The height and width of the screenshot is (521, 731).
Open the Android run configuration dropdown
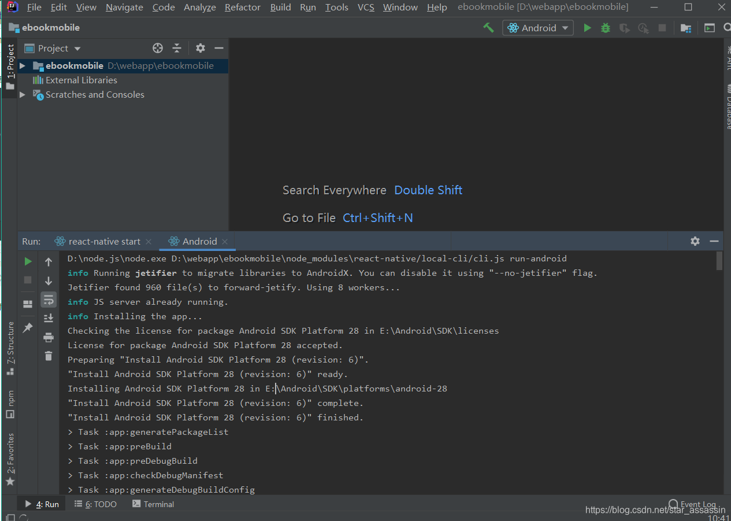[x=538, y=28]
